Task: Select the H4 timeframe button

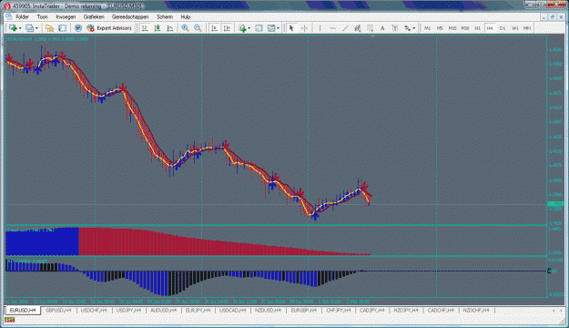Action: [490, 28]
